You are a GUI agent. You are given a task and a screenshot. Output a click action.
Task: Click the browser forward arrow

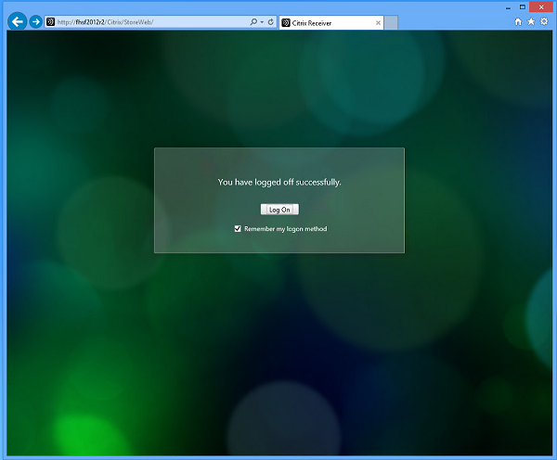click(x=36, y=21)
